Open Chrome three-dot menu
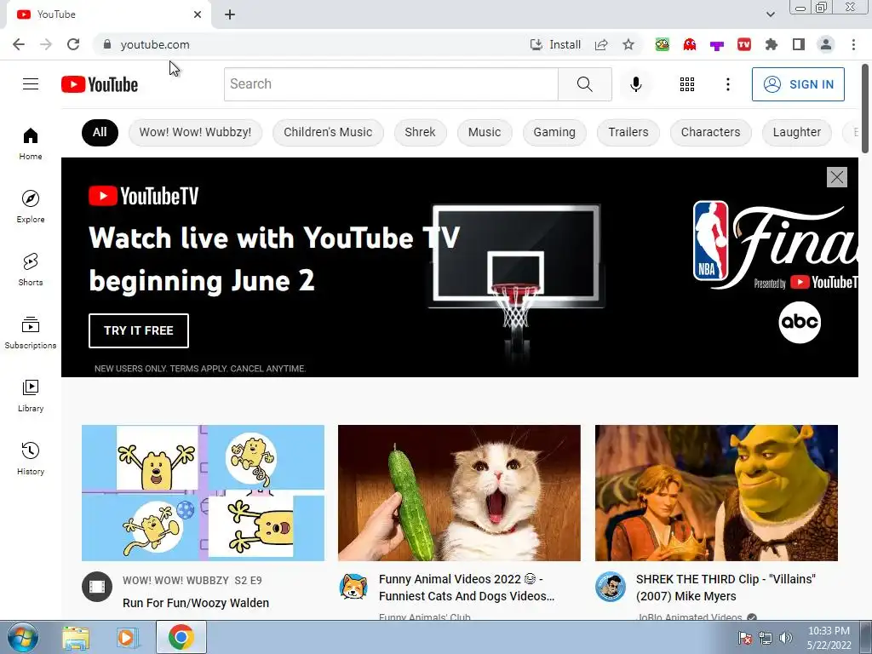This screenshot has width=872, height=654. 853,44
